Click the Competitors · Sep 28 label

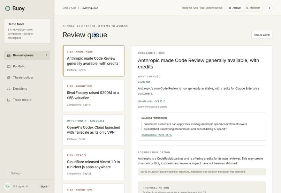pyautogui.click(x=79, y=173)
